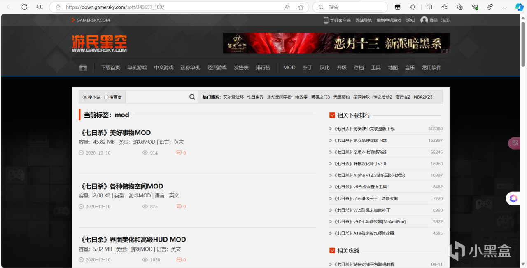Open 最新单机游戏 link in top bar
Viewport: 527px width, 268px height.
coord(389,20)
